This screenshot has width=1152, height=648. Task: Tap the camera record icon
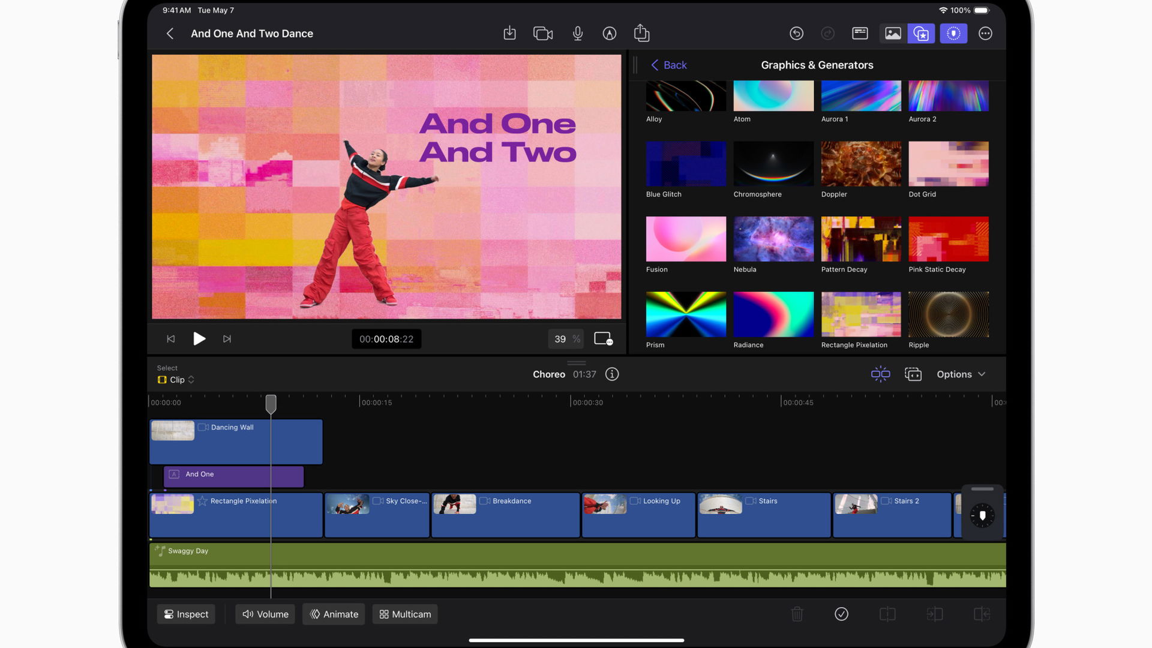click(x=543, y=34)
